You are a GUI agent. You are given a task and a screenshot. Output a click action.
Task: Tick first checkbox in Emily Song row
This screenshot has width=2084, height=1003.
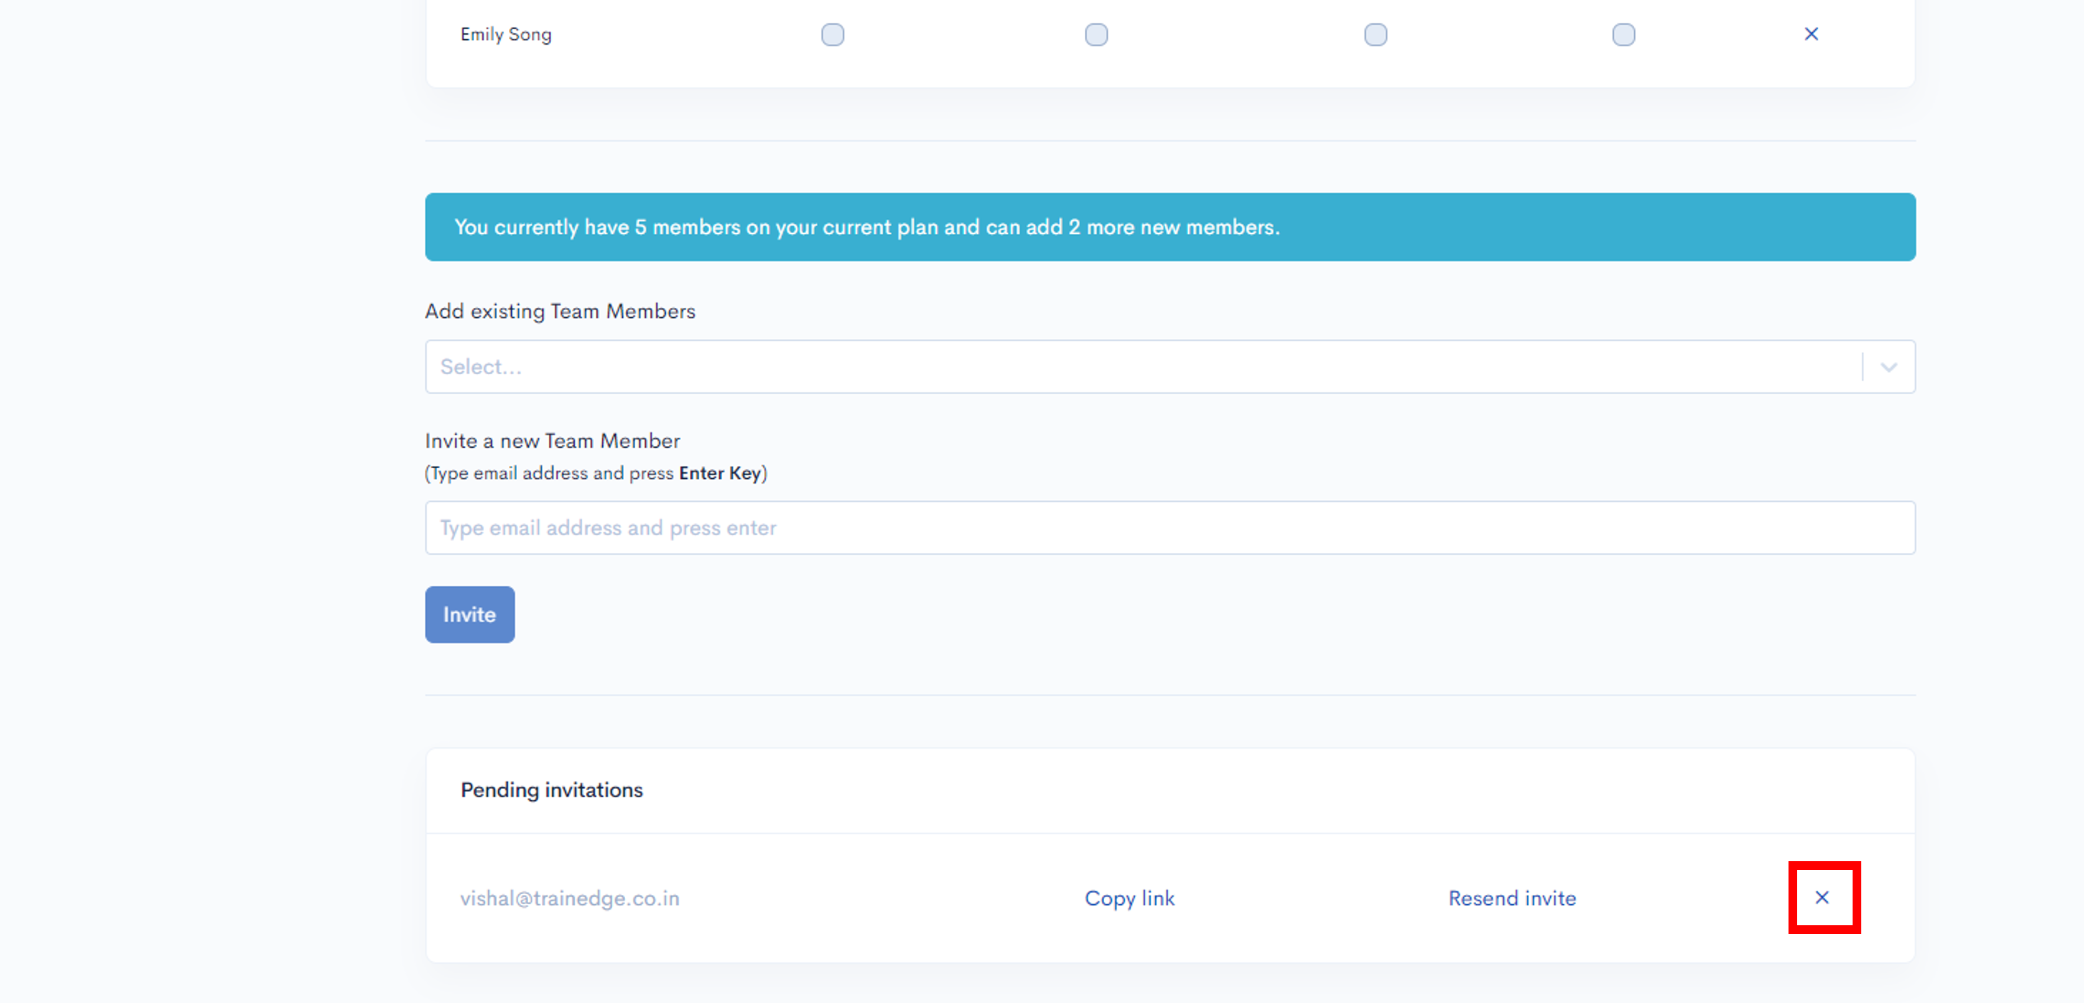click(x=832, y=35)
